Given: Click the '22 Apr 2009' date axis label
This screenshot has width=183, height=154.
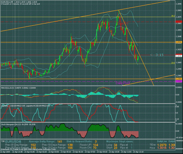Looking at the screenshot, I should coord(5,152).
